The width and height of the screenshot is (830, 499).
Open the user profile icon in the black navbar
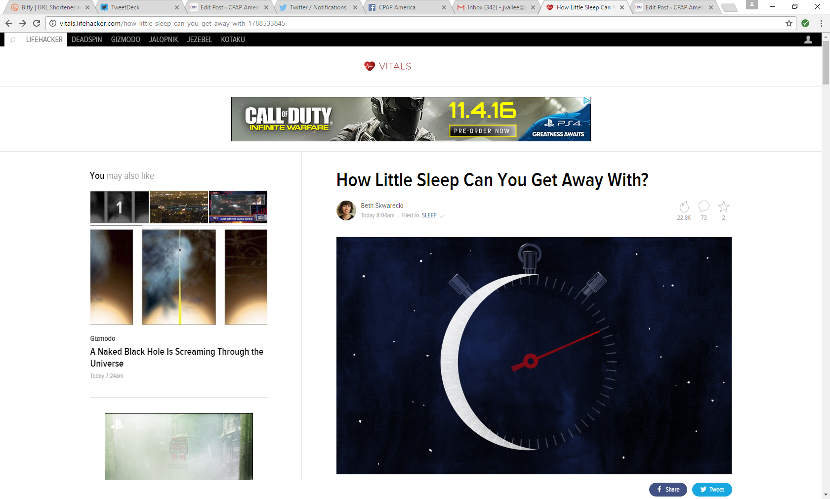808,40
